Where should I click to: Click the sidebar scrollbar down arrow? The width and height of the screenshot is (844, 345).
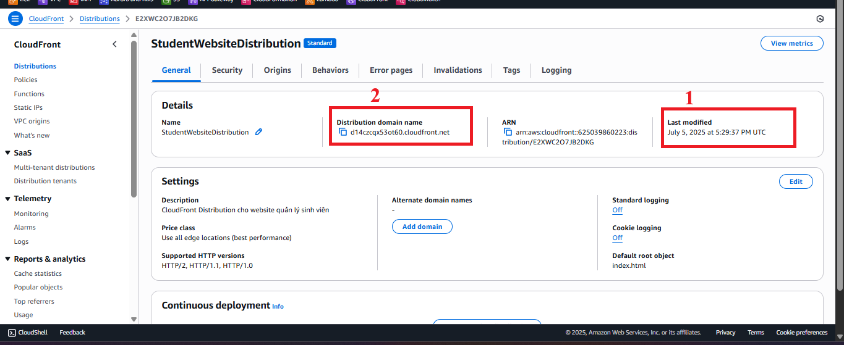(134, 319)
